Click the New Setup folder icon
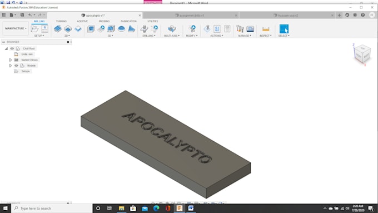Image resolution: width=378 pixels, height=213 pixels. (x=34, y=29)
